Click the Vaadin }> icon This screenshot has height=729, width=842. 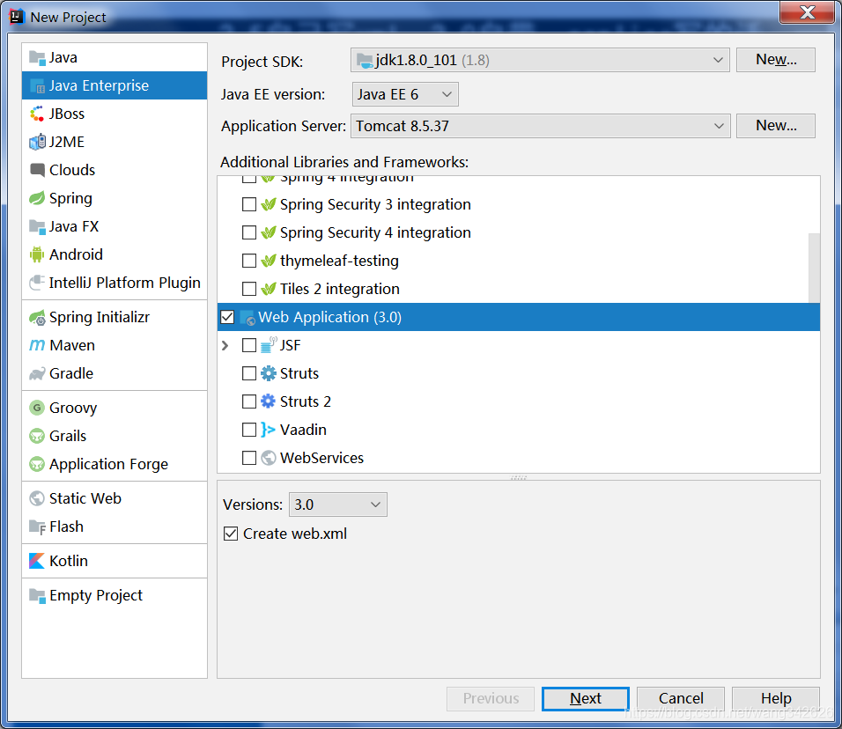pyautogui.click(x=268, y=430)
